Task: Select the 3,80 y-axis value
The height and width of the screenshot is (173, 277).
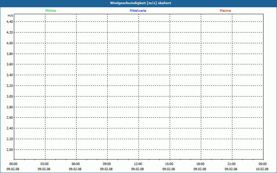Action: pyautogui.click(x=10, y=54)
